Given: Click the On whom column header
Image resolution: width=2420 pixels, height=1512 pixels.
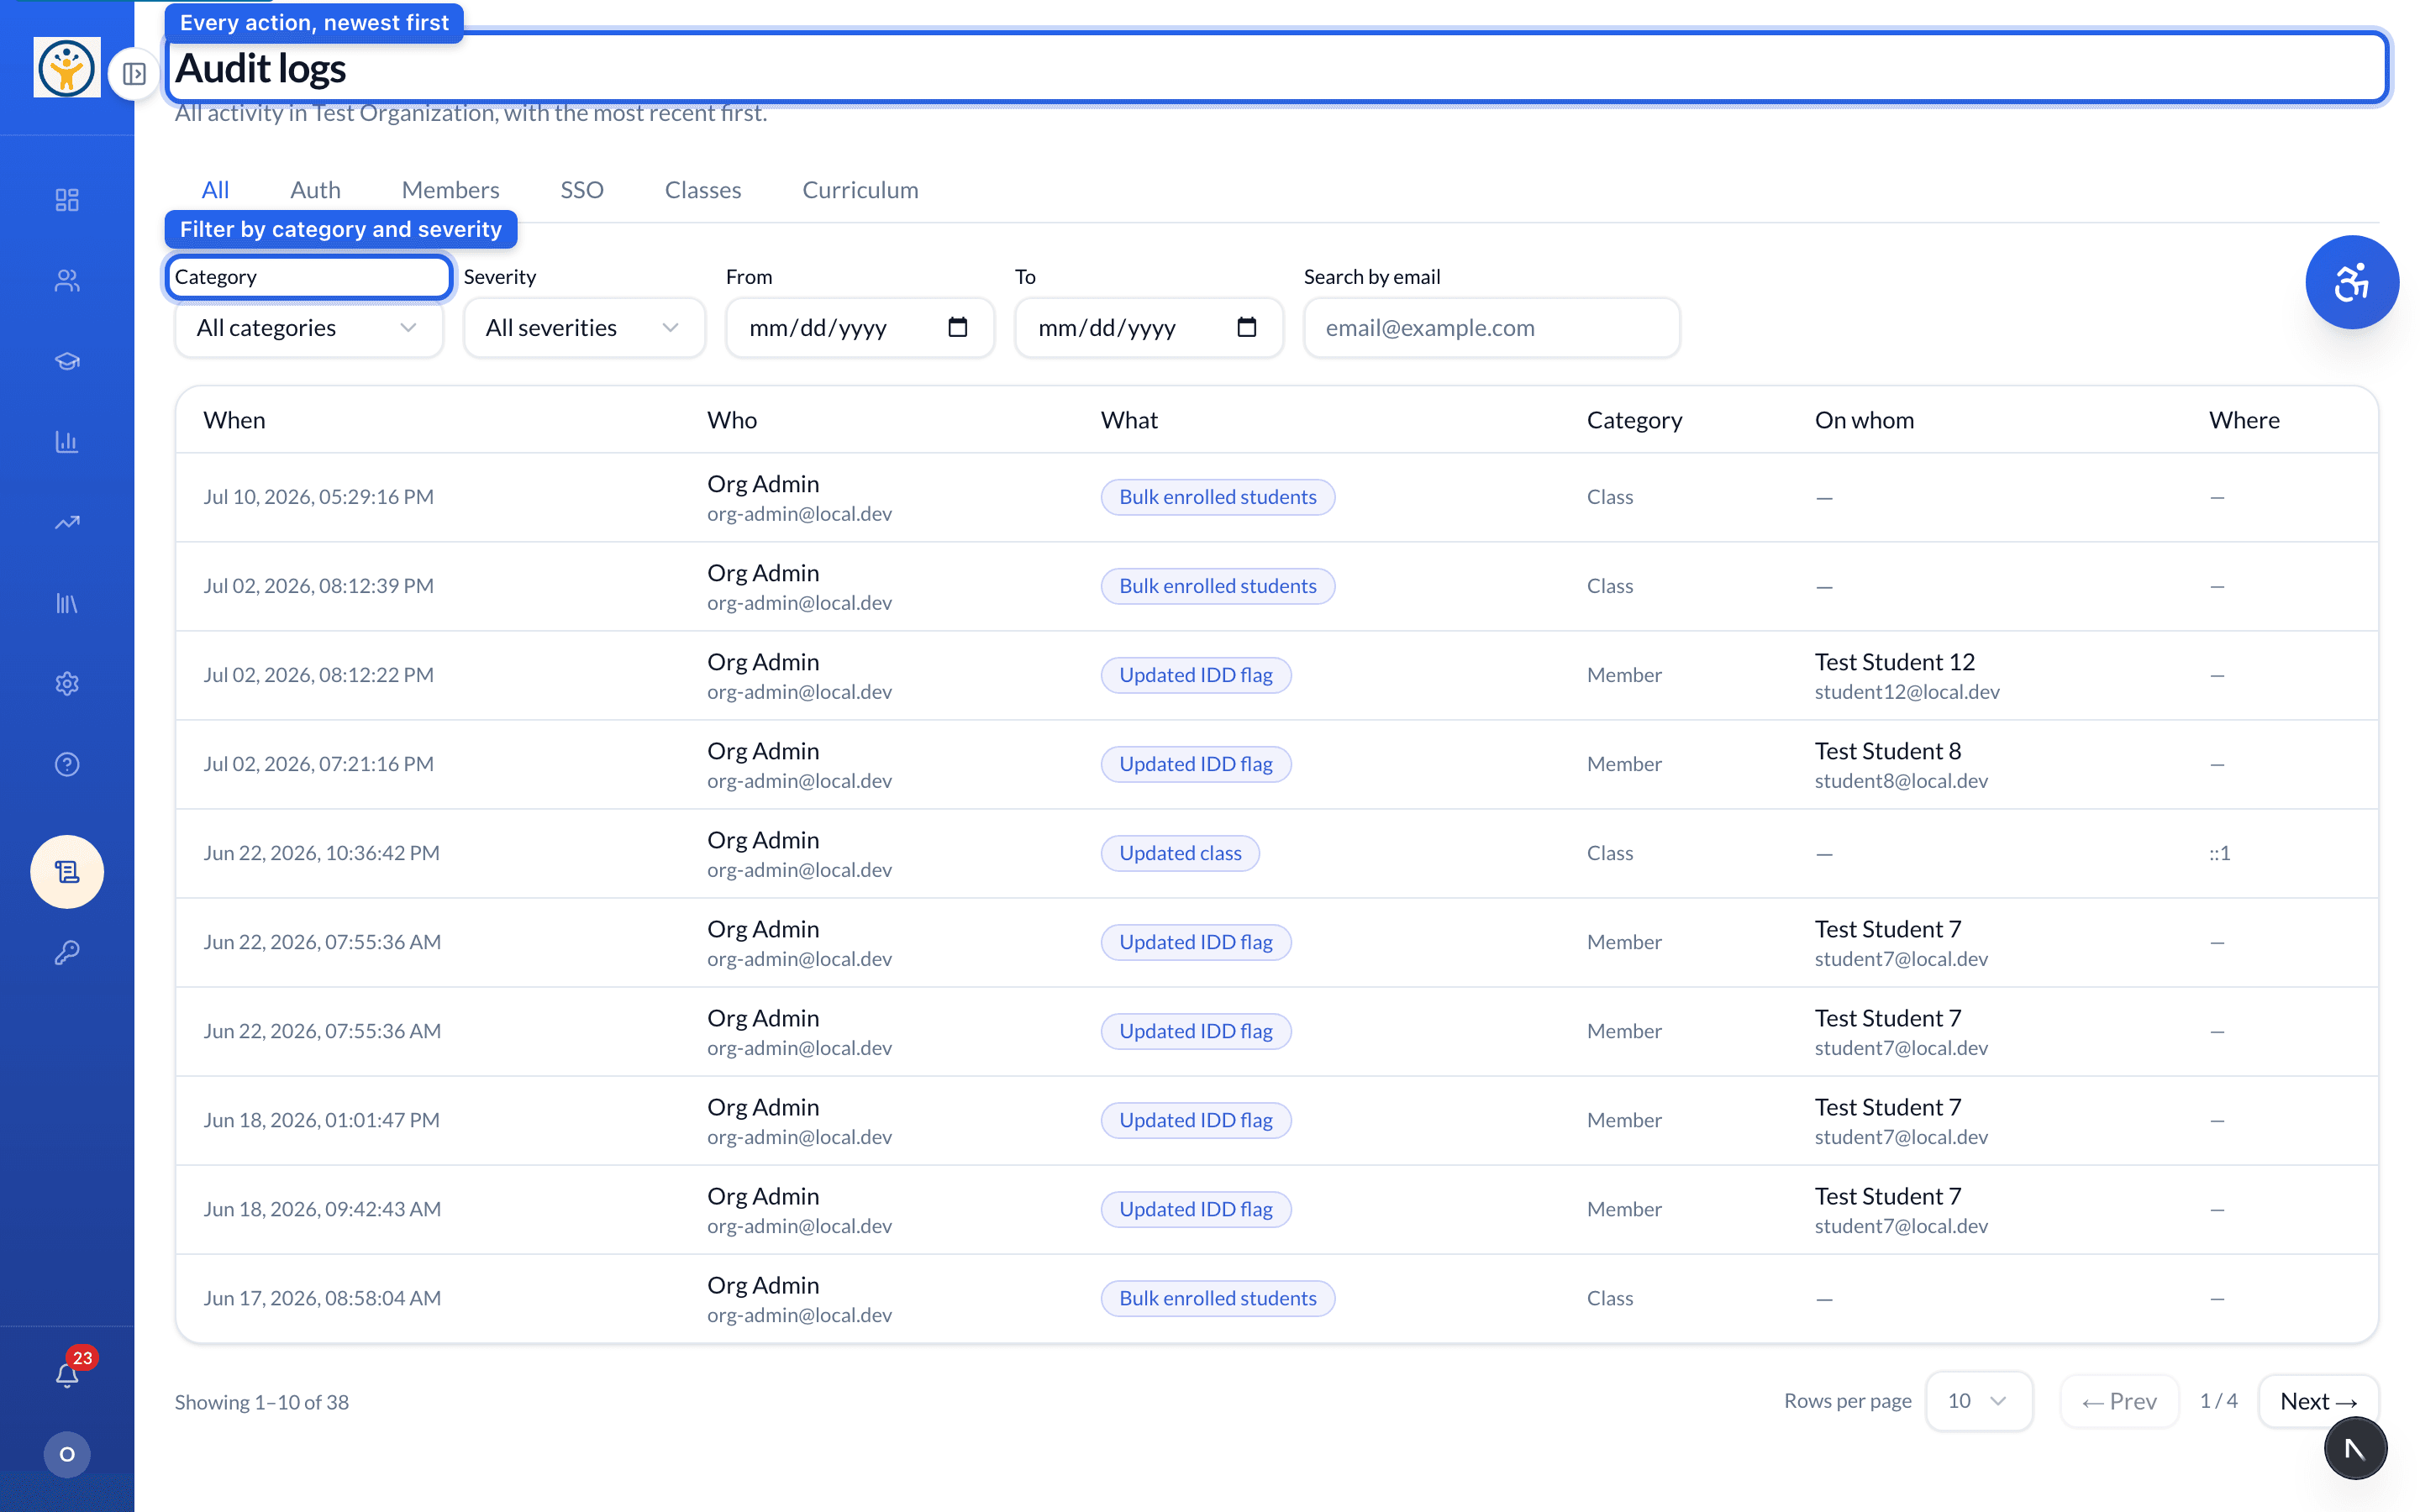Looking at the screenshot, I should [x=1864, y=420].
